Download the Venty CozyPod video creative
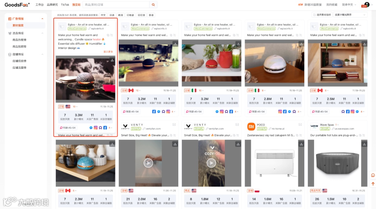The image size is (376, 209). 238,144
